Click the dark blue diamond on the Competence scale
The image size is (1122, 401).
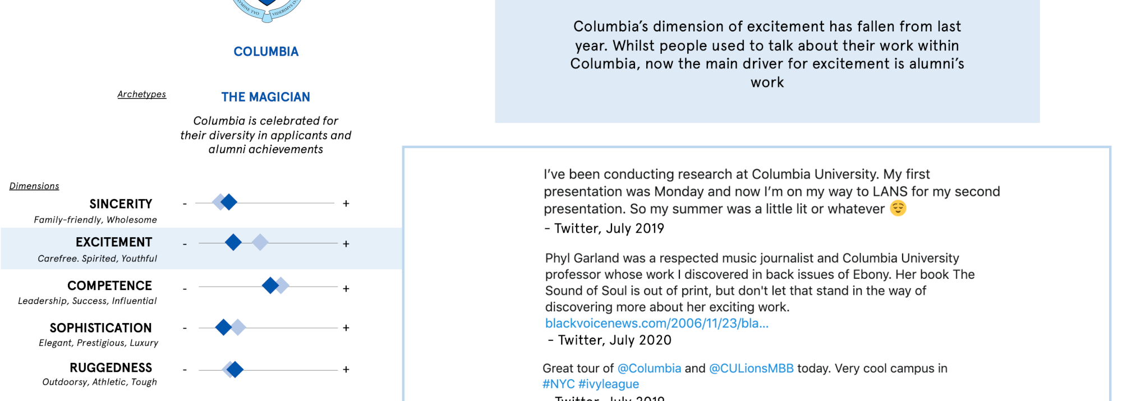[270, 285]
